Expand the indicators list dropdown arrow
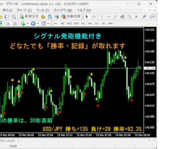Image resolution: width=181 pixels, height=149 pixels. (28, 24)
